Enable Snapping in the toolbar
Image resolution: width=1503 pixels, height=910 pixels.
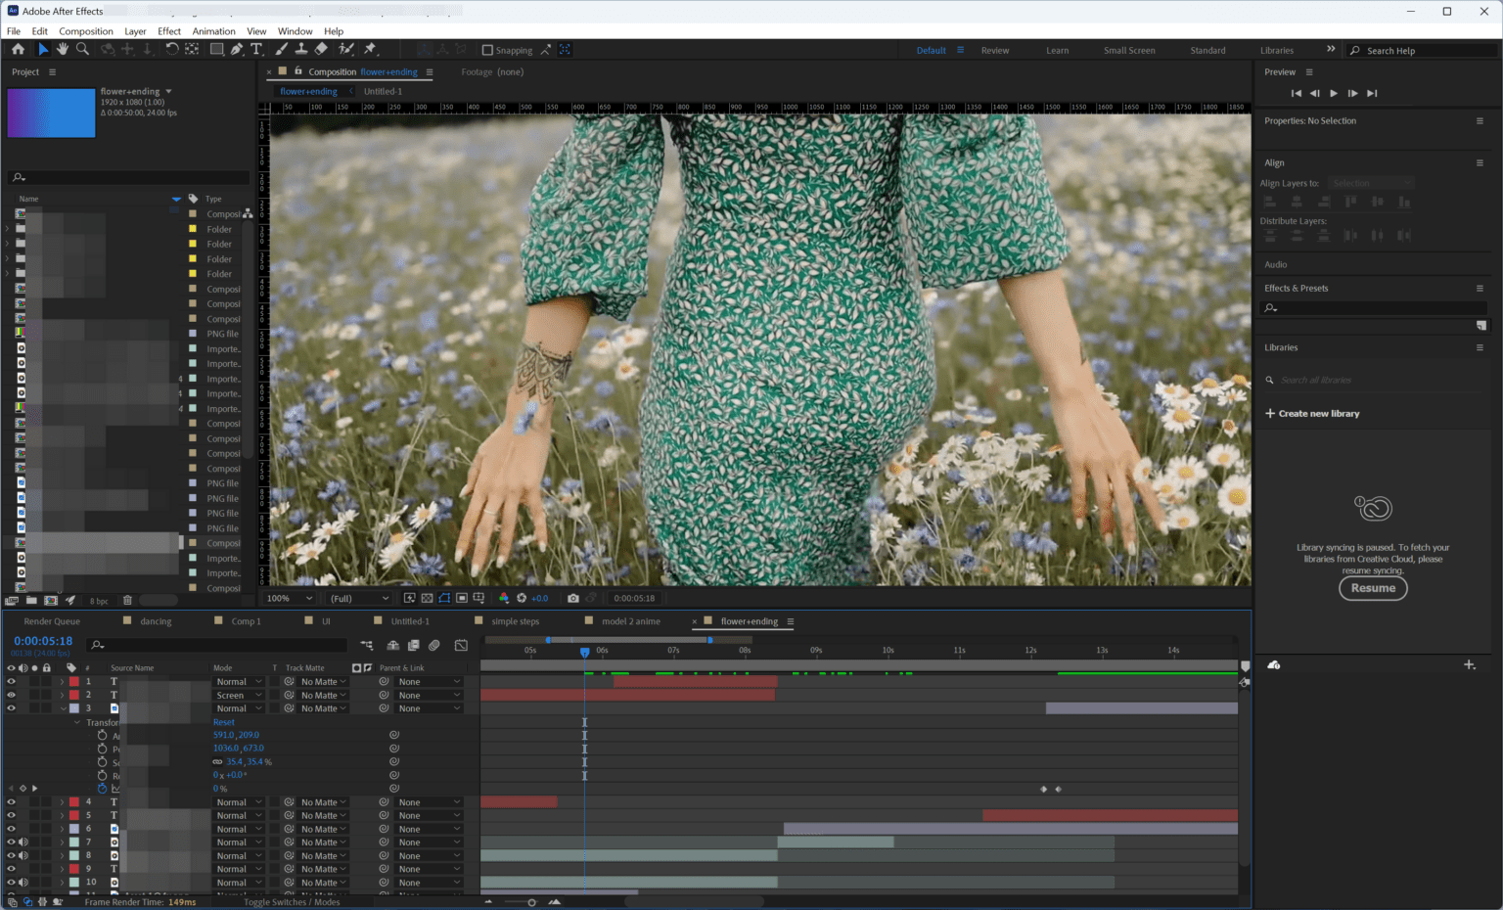pos(486,50)
